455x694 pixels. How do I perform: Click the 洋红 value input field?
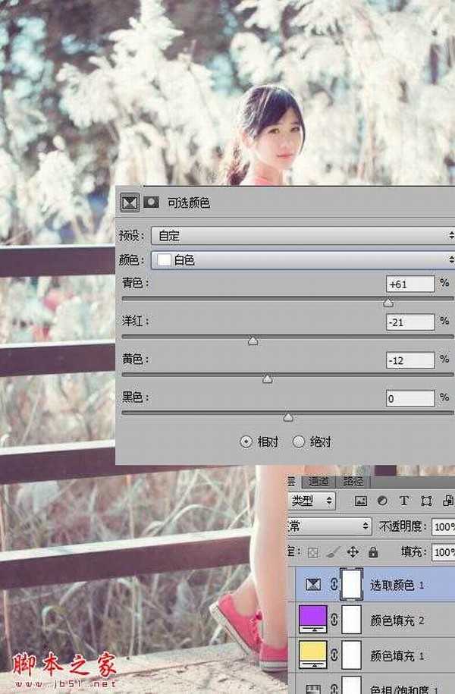(x=409, y=322)
